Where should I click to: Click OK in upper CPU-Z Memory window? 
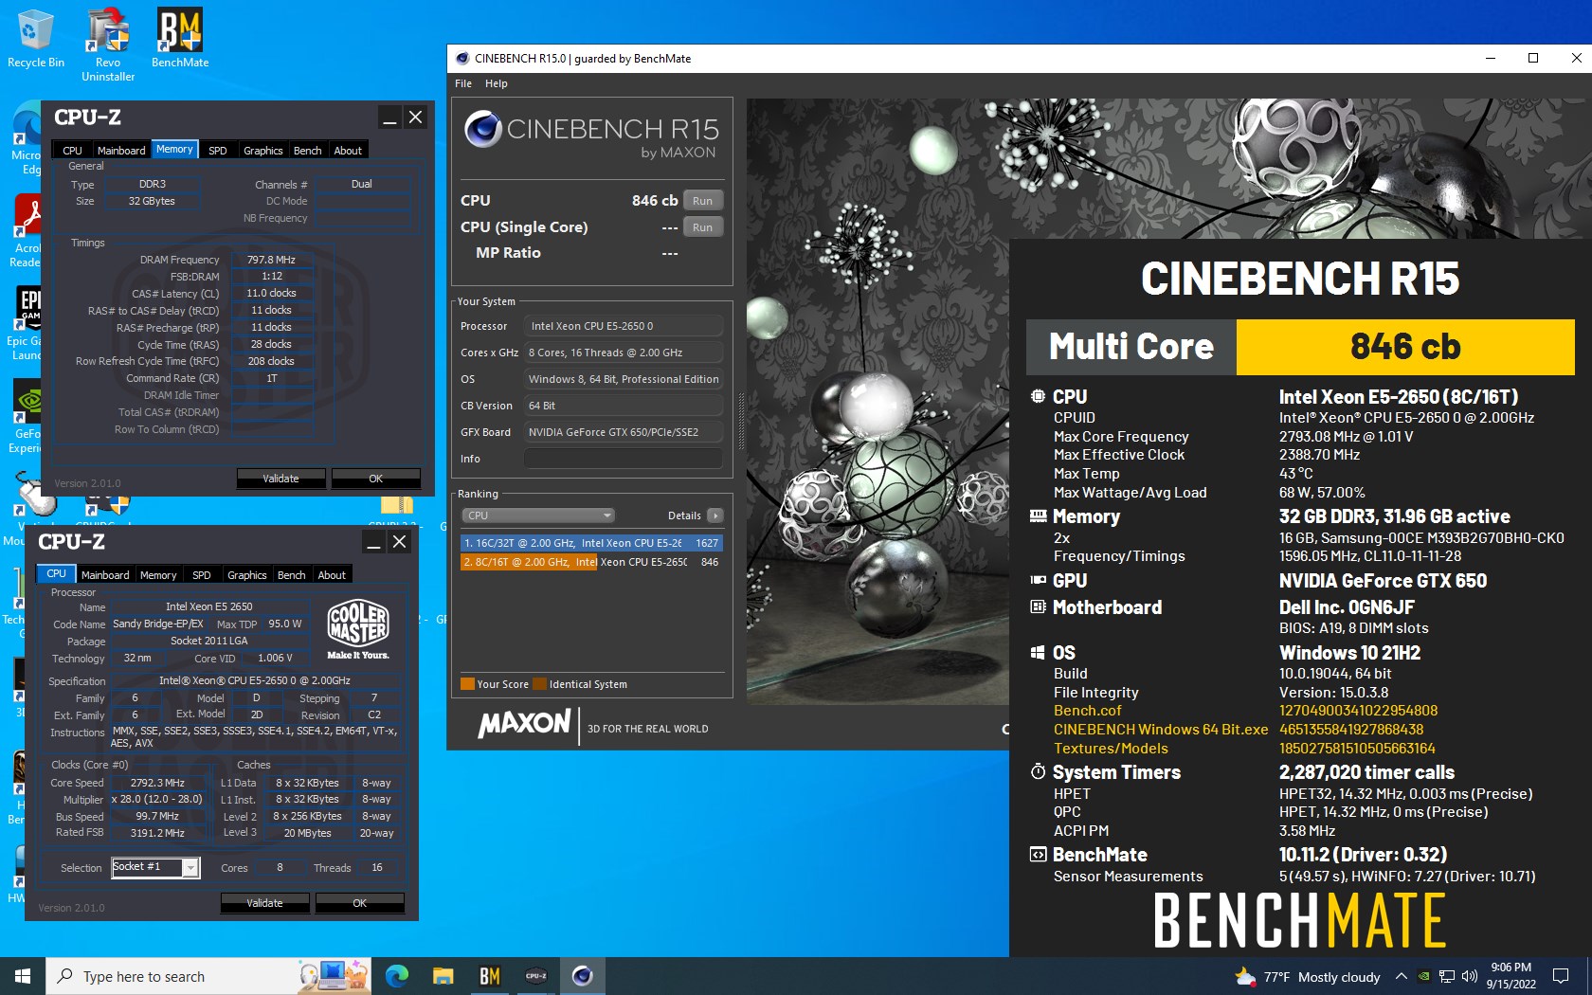point(375,479)
